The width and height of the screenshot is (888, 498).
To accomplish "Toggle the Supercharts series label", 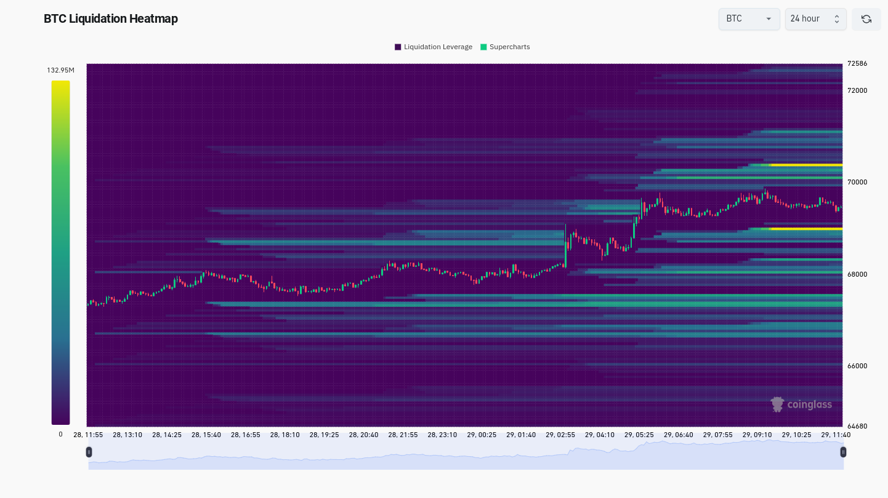I will coord(509,47).
